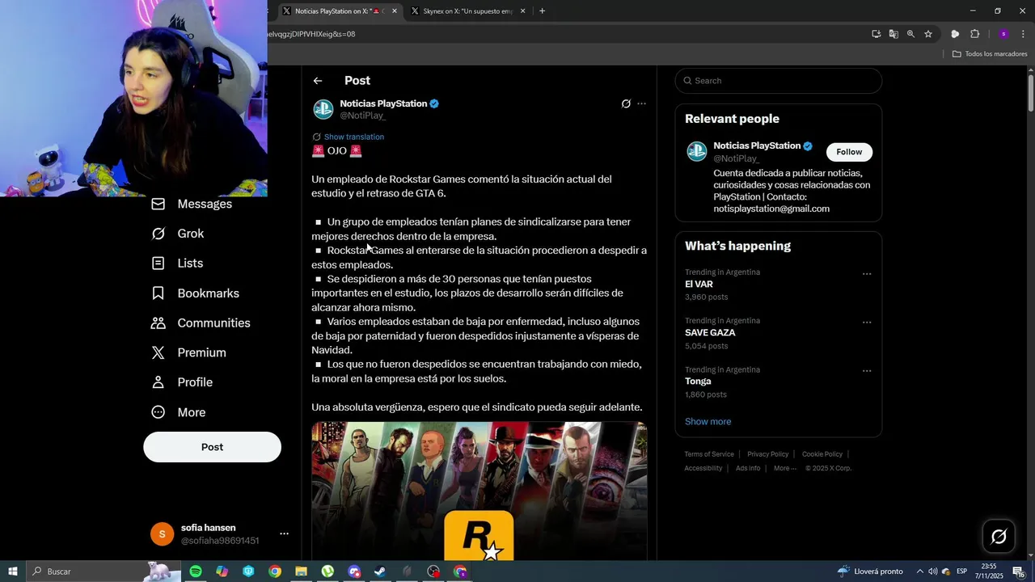Click the white Post button
The image size is (1035, 582).
click(x=213, y=447)
